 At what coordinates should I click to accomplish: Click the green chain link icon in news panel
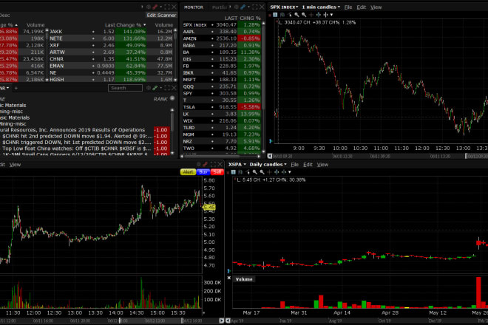(155, 88)
